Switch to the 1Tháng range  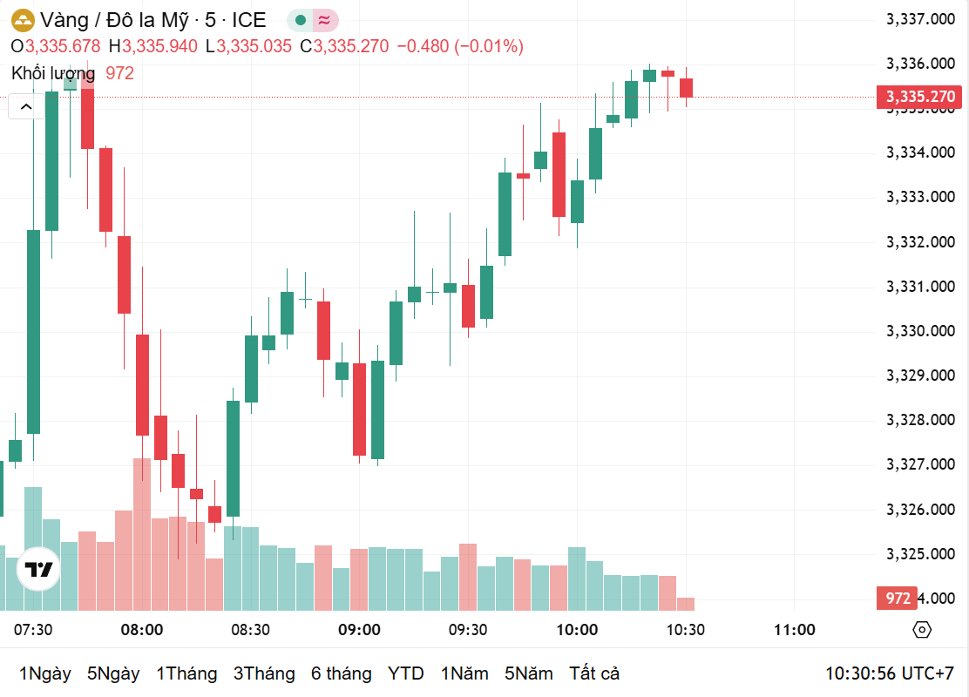(186, 673)
